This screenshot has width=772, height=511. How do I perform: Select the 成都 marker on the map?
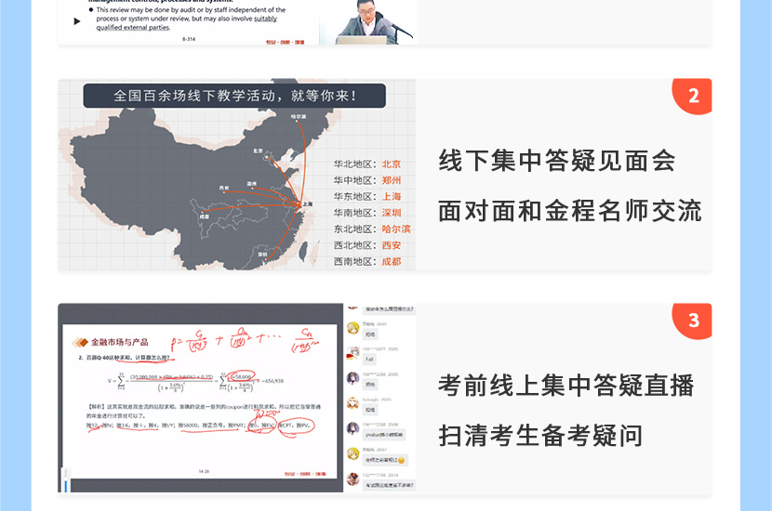204,212
